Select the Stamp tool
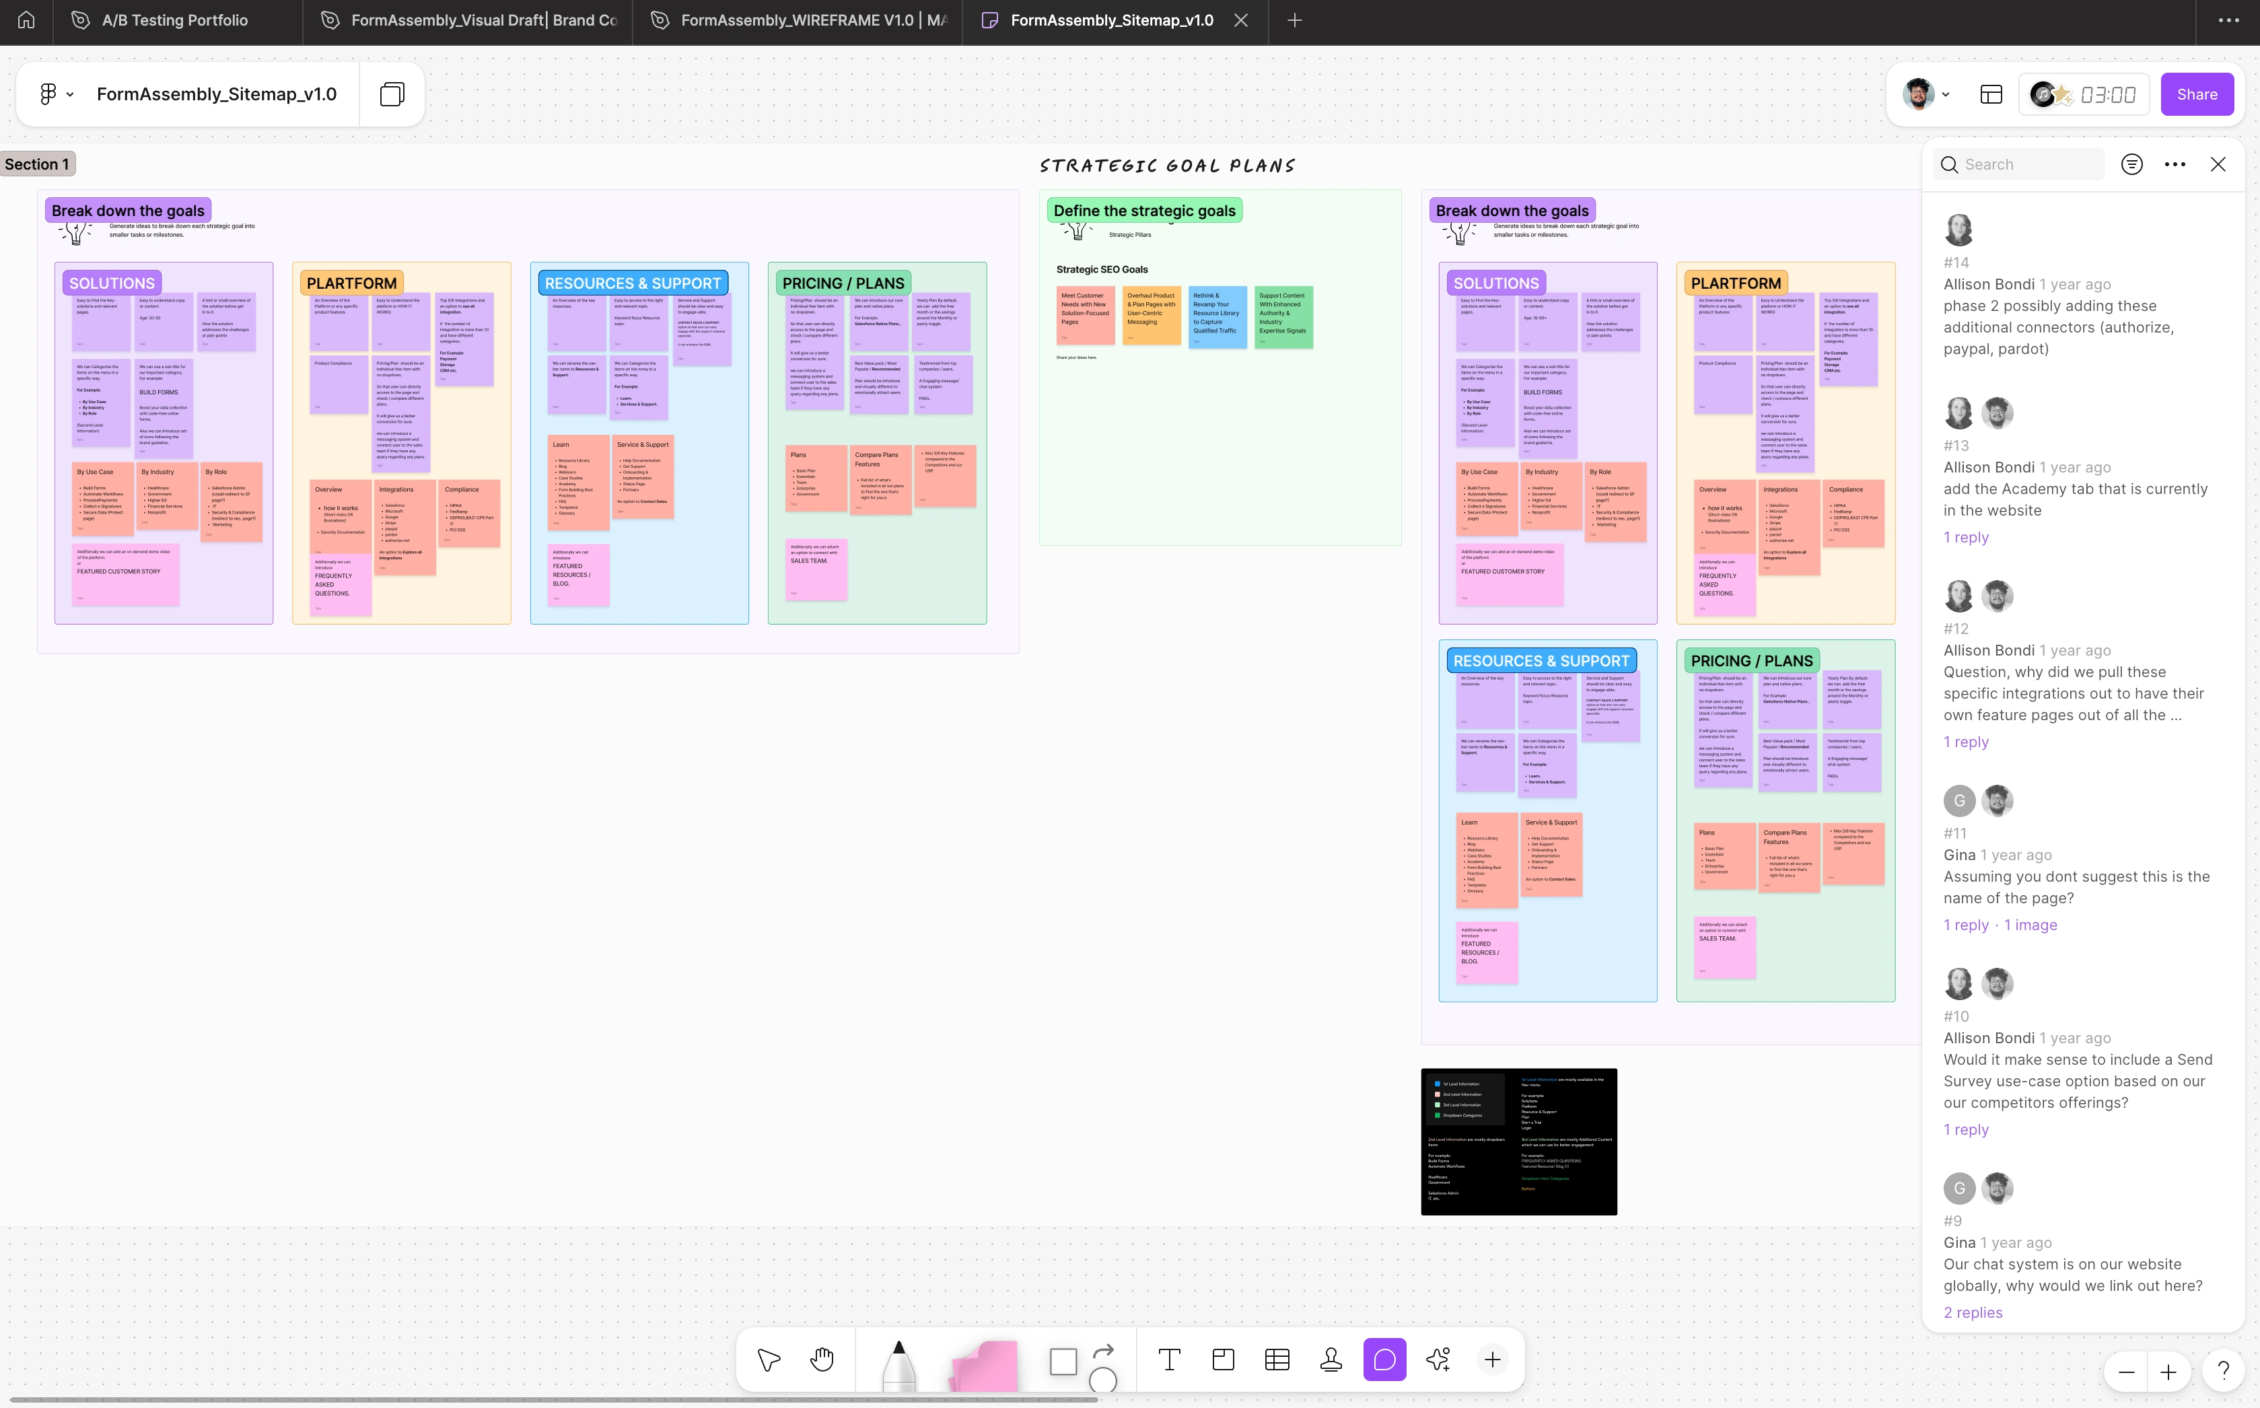 click(x=1331, y=1360)
